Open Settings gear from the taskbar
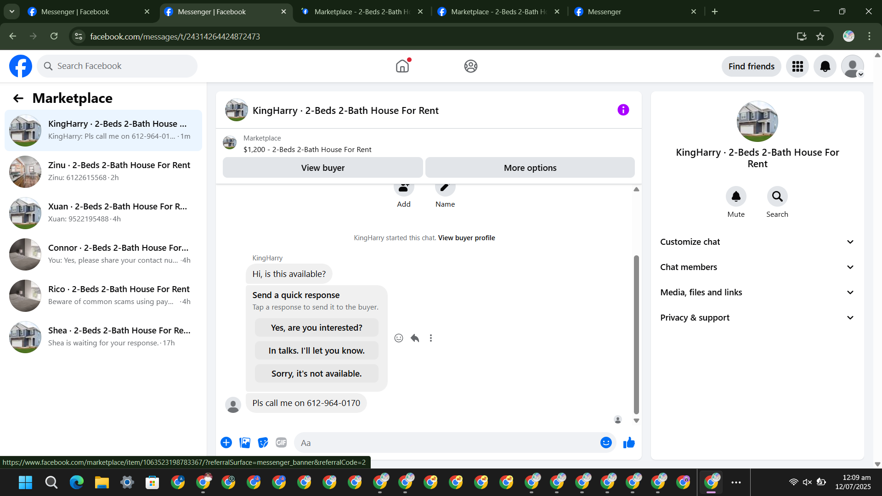The image size is (882, 496). (127, 482)
